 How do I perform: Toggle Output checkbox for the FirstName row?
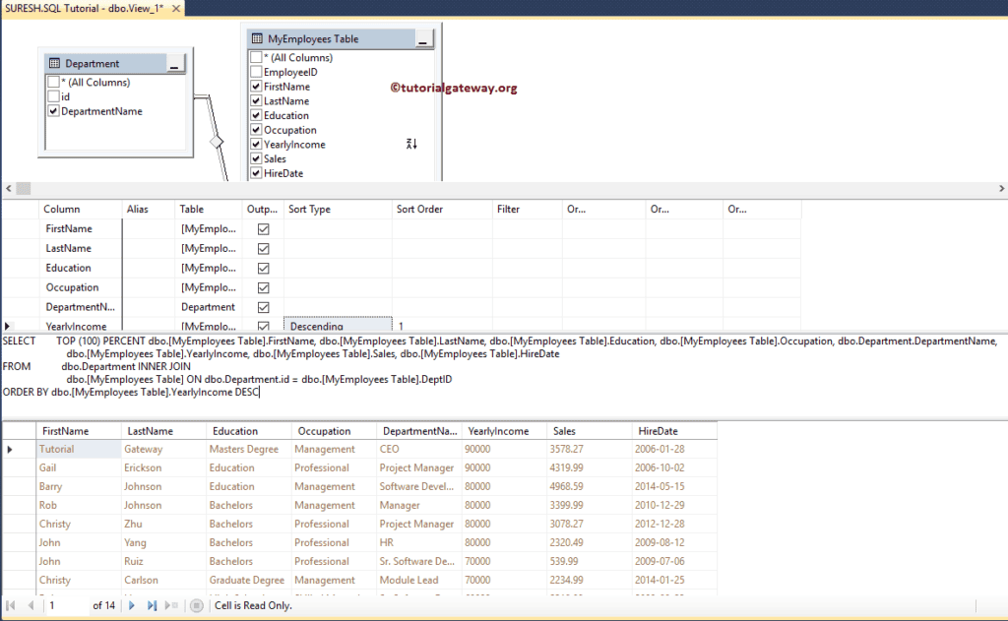(263, 228)
